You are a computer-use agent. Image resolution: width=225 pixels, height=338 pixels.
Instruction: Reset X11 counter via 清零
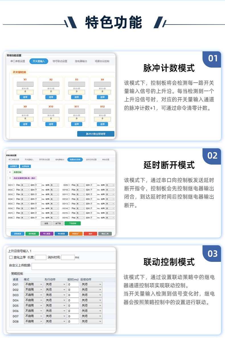click(x=77, y=124)
